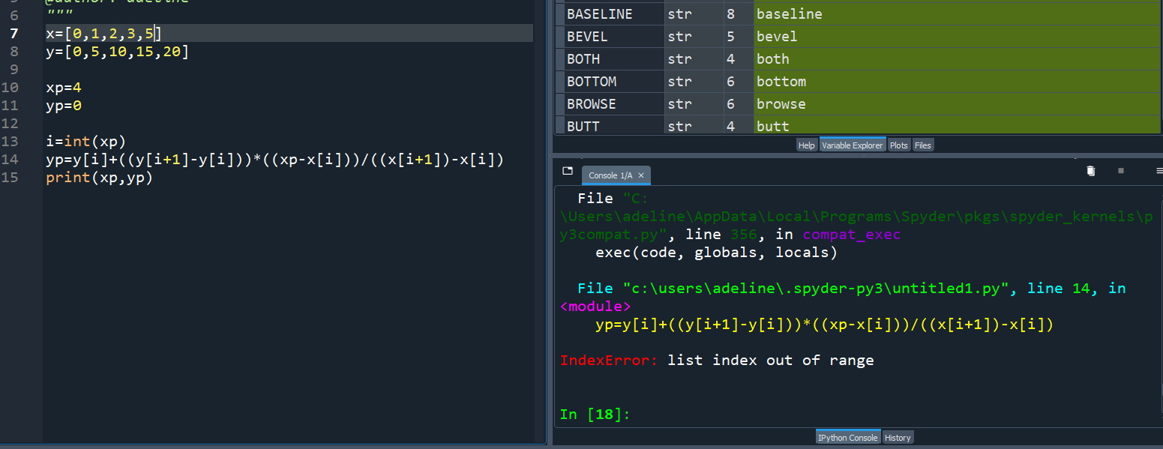Viewport: 1163px width, 449px height.
Task: Close the Console 1/A tab
Action: click(x=641, y=175)
